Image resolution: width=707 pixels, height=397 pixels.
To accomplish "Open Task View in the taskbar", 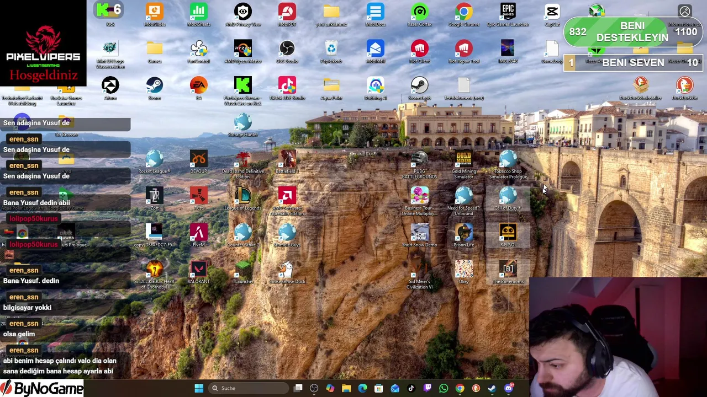I will pyautogui.click(x=298, y=388).
